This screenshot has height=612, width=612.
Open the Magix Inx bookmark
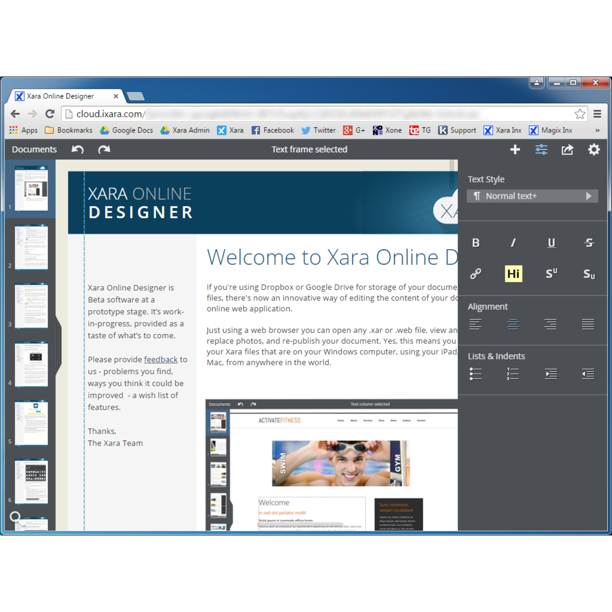[551, 130]
